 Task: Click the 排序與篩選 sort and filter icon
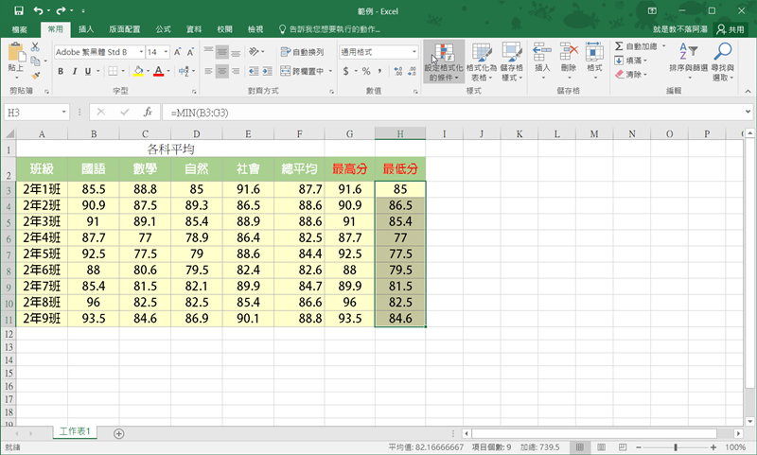coord(689,53)
